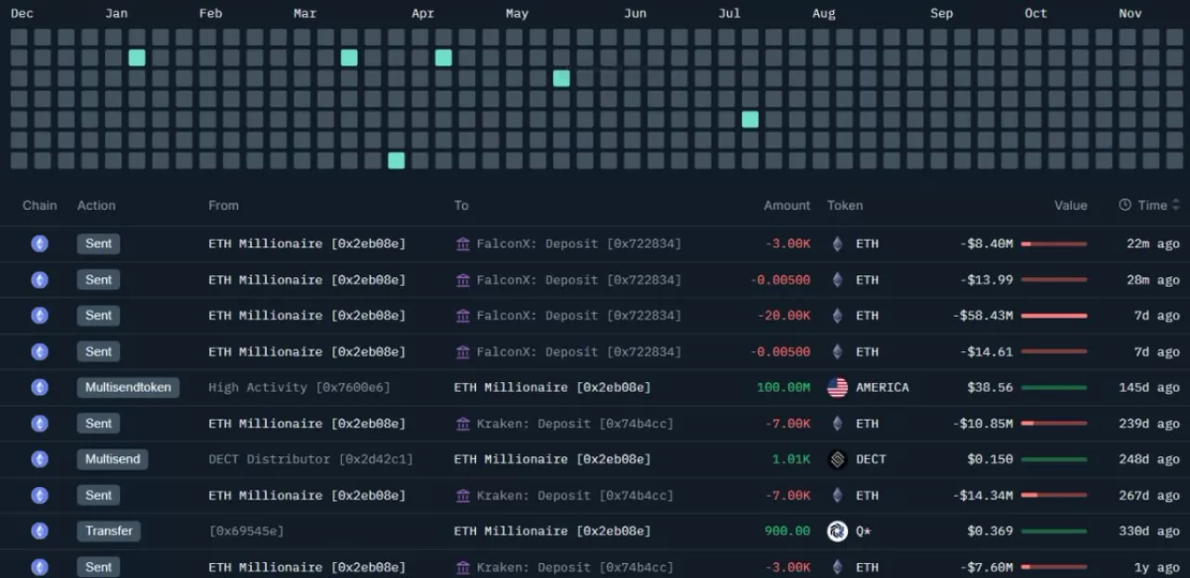Select the highlighted green heatmap cell under Jan
The height and width of the screenshot is (578, 1190).
coord(137,58)
